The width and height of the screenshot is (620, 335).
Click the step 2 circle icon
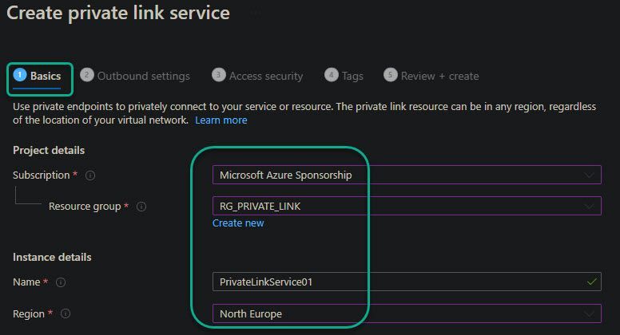pos(87,75)
